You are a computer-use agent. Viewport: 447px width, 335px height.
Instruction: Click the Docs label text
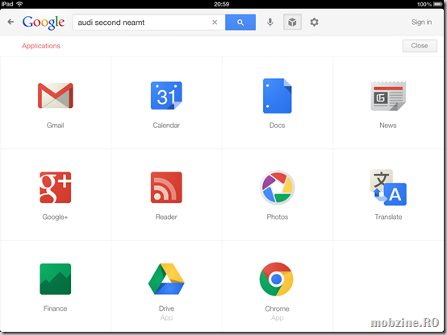coord(277,126)
